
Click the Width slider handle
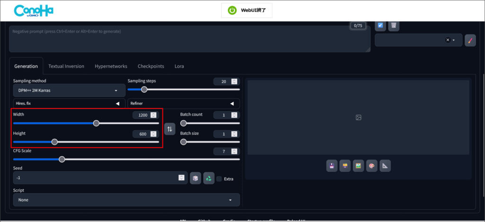pos(96,124)
